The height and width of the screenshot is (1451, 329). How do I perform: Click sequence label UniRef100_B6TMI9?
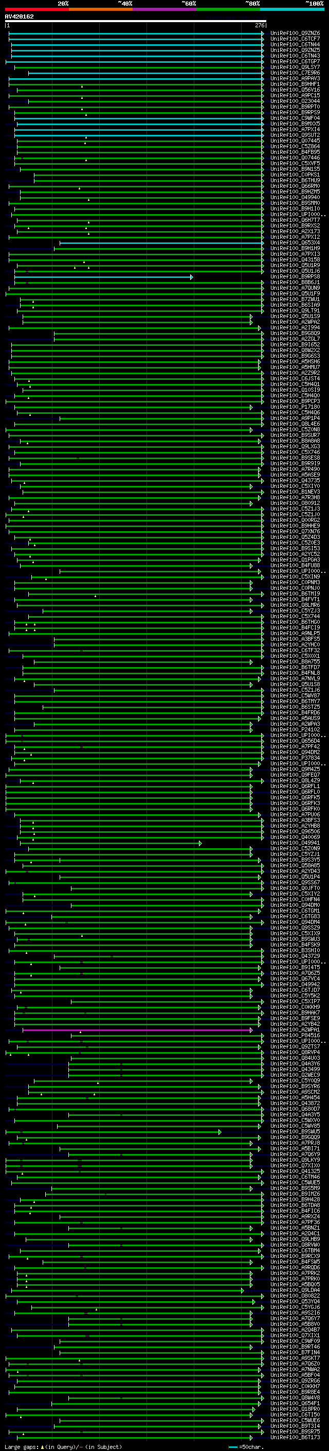click(x=295, y=593)
